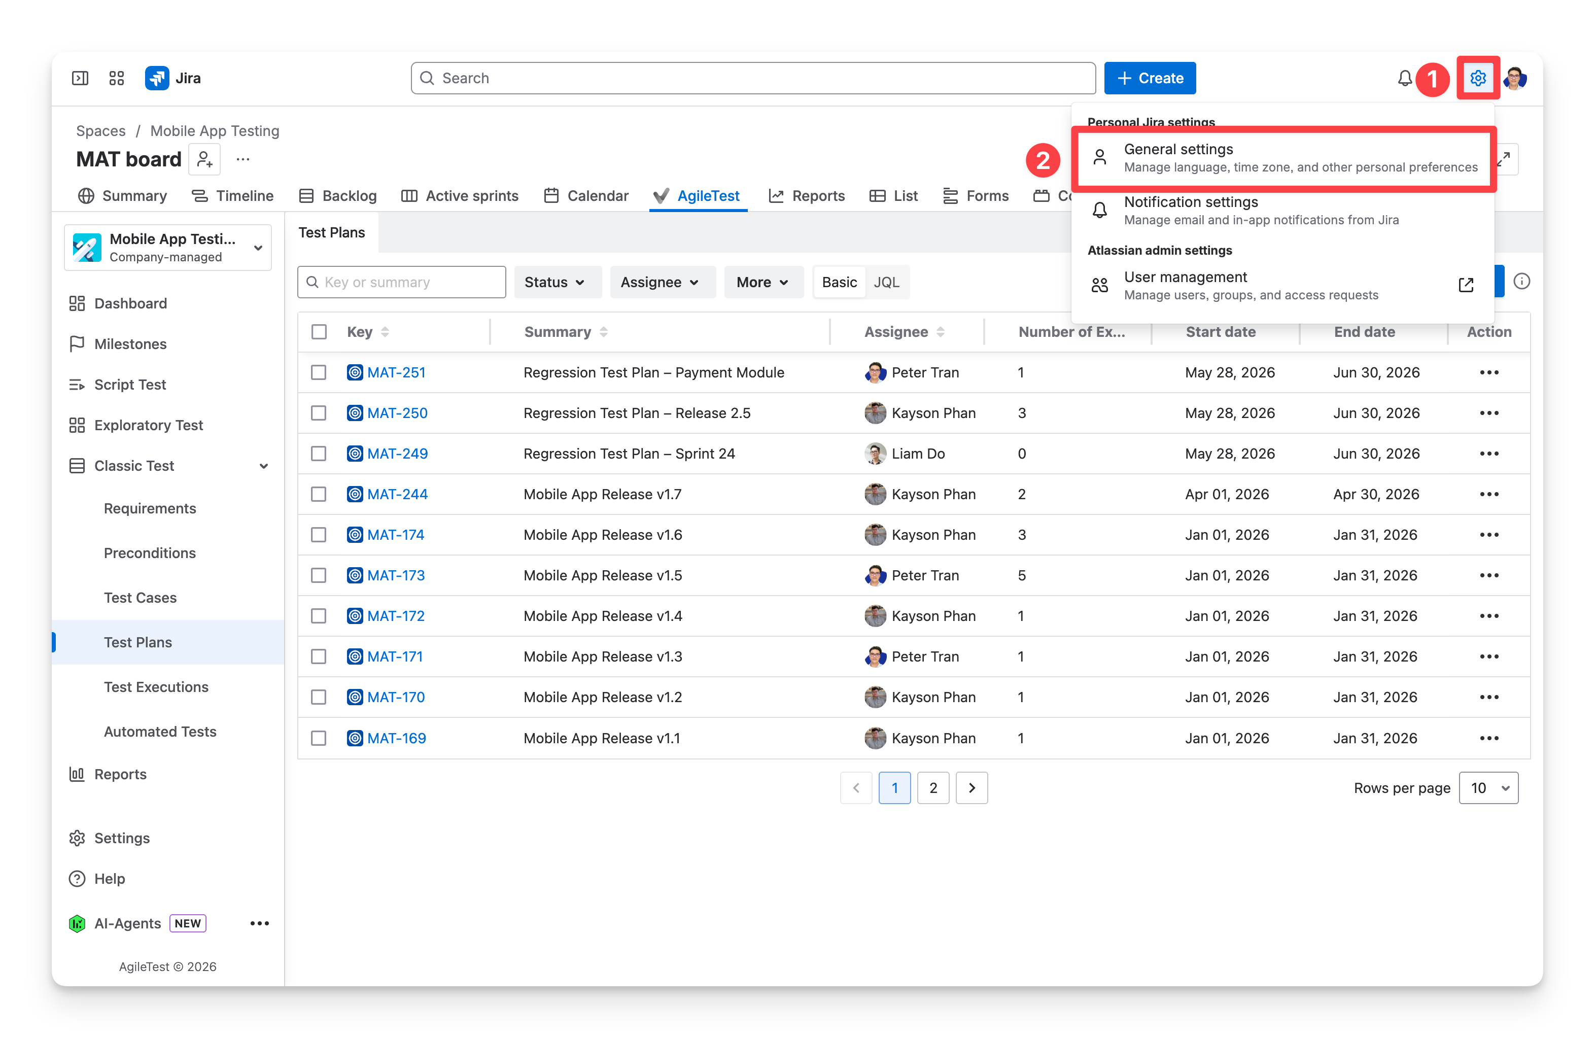This screenshot has width=1595, height=1038.
Task: Add people to MAT board icon
Action: tap(204, 159)
